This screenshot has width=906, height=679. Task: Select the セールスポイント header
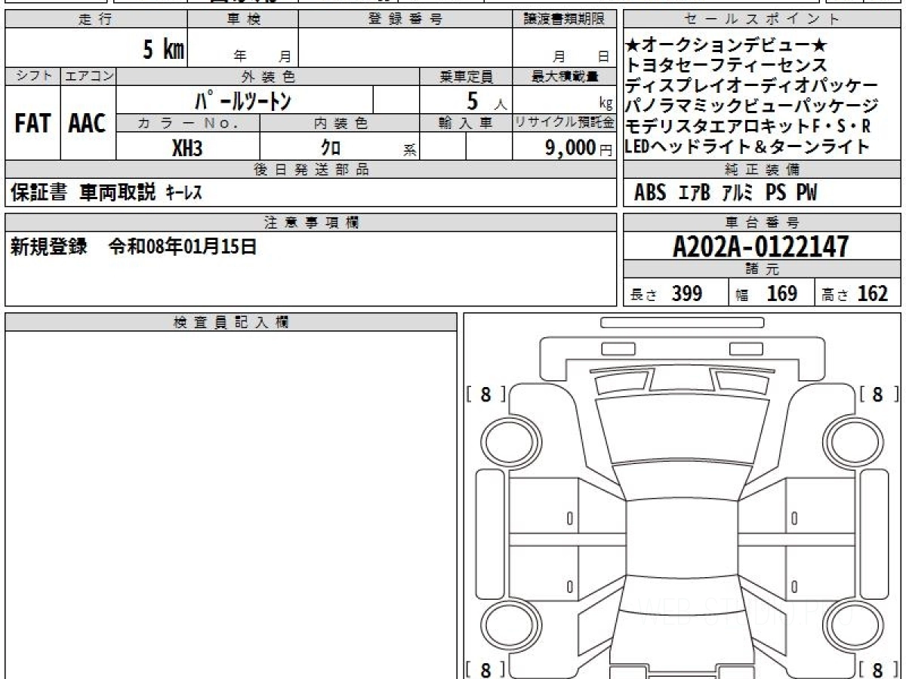(763, 20)
